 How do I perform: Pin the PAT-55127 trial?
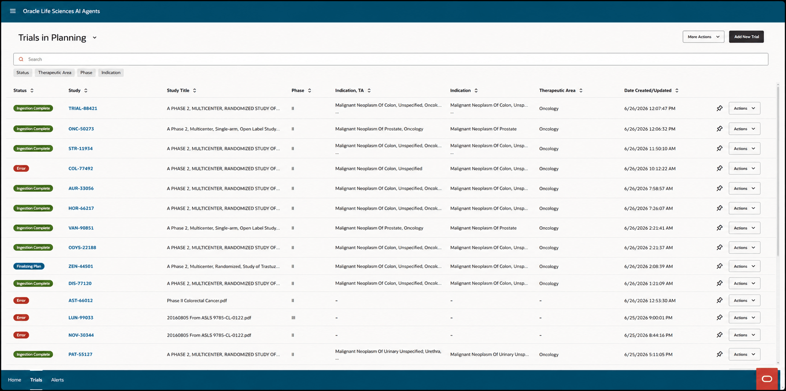tap(720, 354)
